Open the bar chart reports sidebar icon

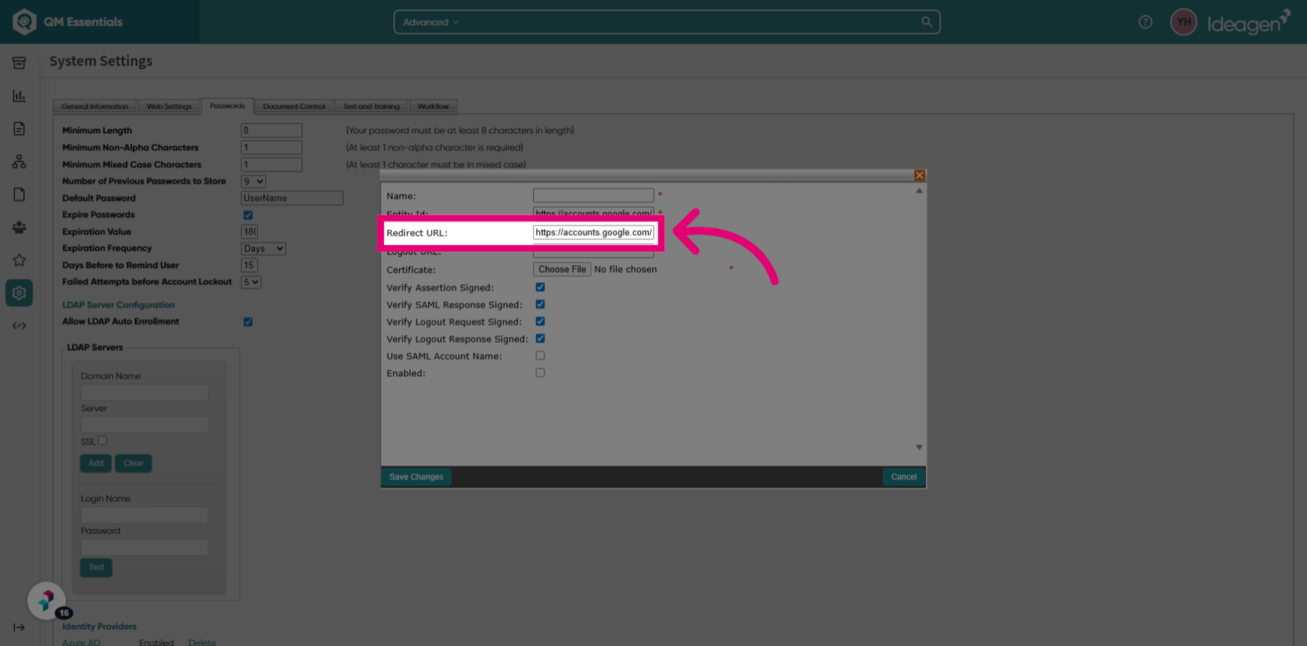pos(19,96)
